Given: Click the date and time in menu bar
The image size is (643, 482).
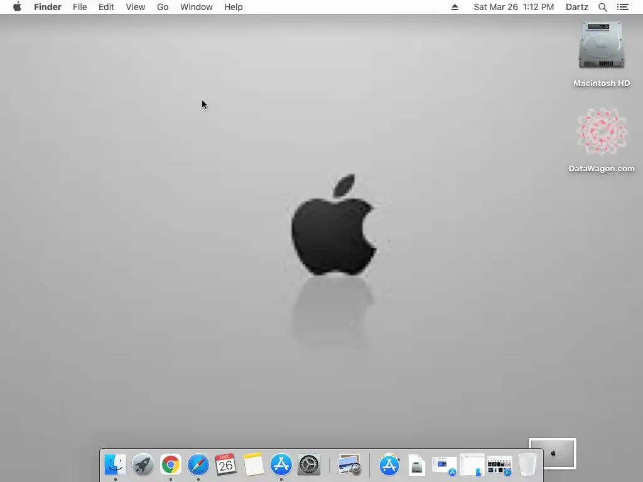Looking at the screenshot, I should pos(514,7).
